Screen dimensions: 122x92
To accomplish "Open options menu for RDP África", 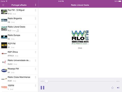I will 36,52.
